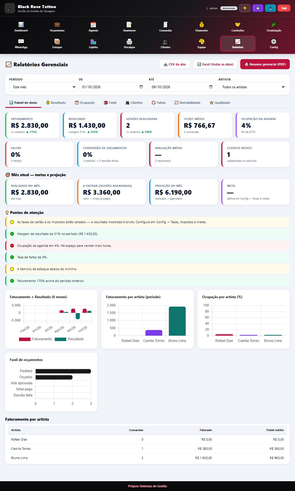This screenshot has height=491, width=295.
Task: Toggle the Faturamento legend swatch in chart
Action: (x=25, y=339)
